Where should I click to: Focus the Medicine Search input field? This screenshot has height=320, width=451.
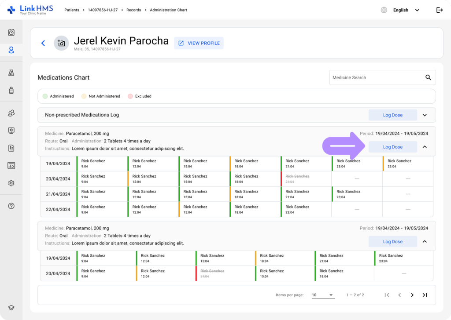[374, 77]
